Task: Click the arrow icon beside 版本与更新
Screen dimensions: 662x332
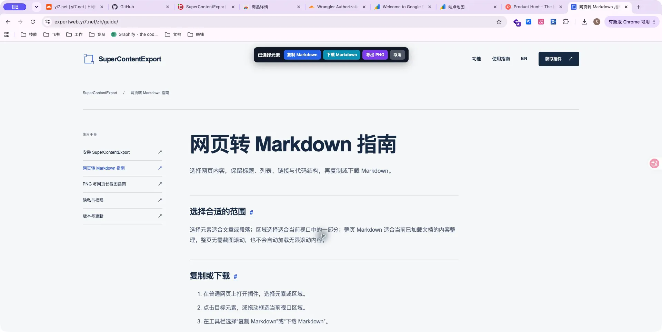Action: click(x=160, y=216)
